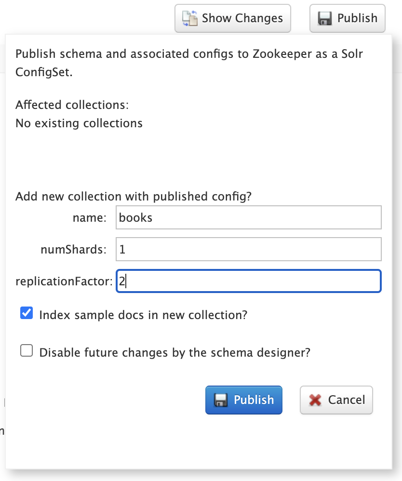The image size is (402, 481).
Task: Uncheck the Index sample docs checkbox
Action: [x=27, y=314]
